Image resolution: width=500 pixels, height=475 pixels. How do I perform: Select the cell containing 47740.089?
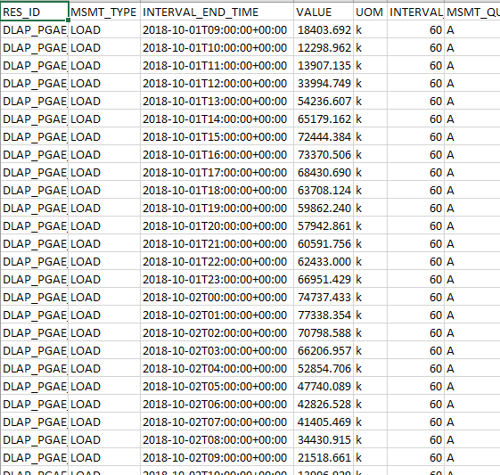click(324, 387)
